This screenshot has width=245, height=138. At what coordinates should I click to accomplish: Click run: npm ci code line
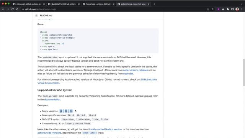coord(47,46)
